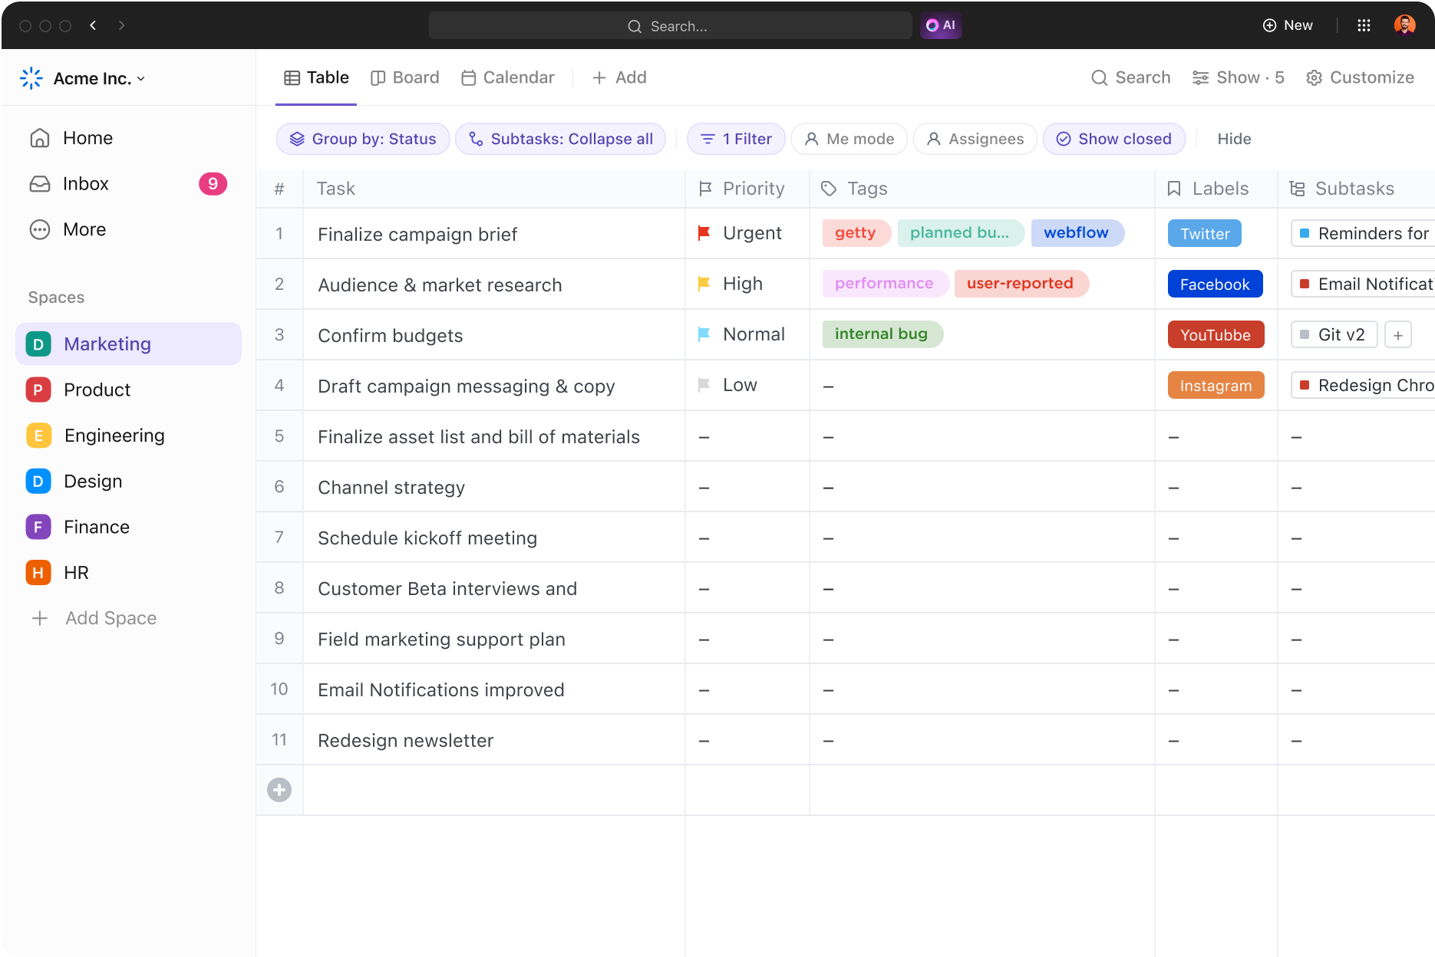Enable Me mode filter
Viewport: 1435px width, 957px height.
[849, 139]
